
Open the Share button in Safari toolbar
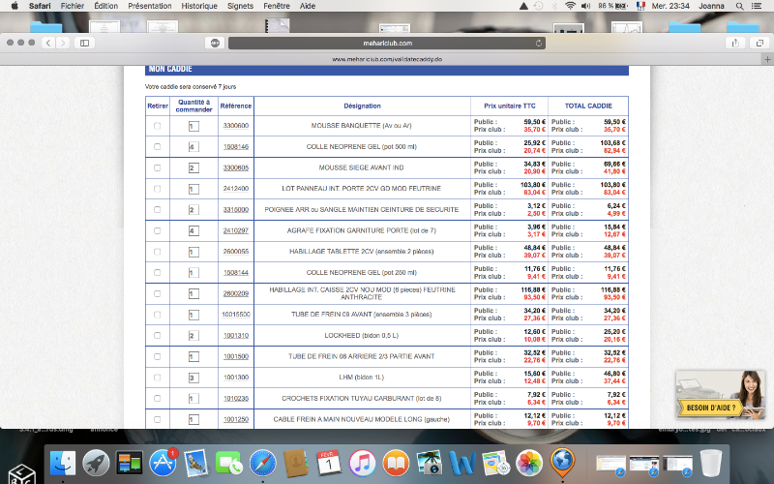736,43
